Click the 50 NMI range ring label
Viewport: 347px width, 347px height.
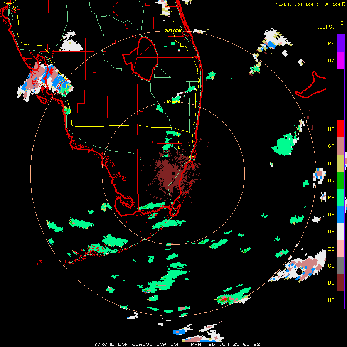point(173,102)
